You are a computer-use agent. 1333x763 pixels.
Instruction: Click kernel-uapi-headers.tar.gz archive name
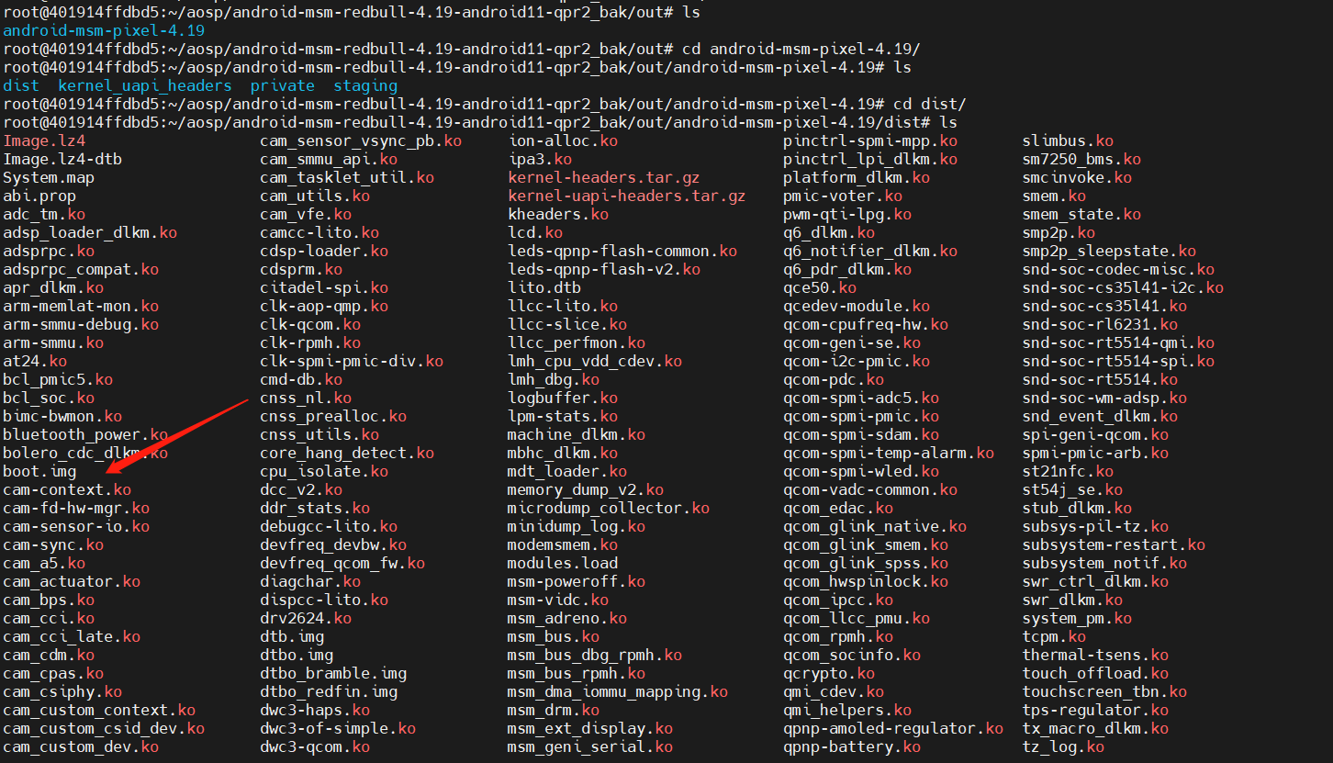[627, 196]
